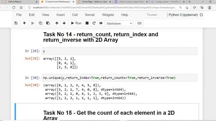Open the Edit menu
This screenshot has height=121, width=216.
point(32,15)
